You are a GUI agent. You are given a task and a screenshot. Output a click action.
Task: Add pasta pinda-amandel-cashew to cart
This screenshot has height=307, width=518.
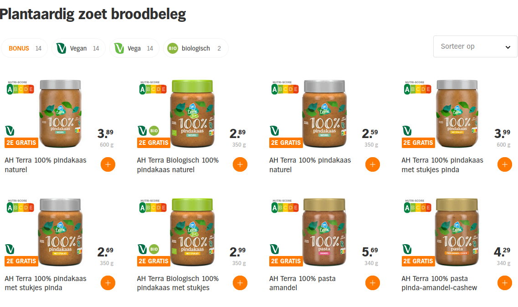pyautogui.click(x=504, y=283)
